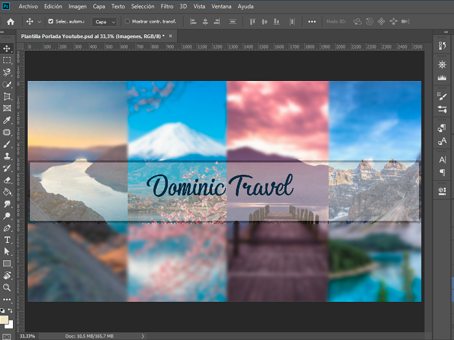Open the Archivo menu

pos(28,6)
